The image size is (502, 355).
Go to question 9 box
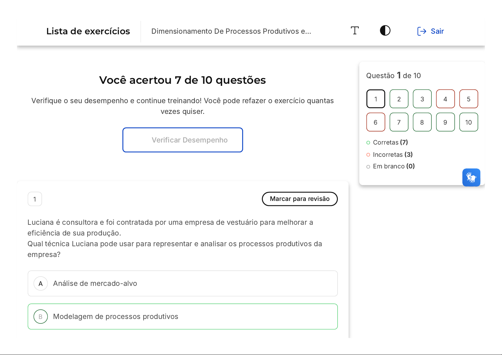(x=445, y=122)
